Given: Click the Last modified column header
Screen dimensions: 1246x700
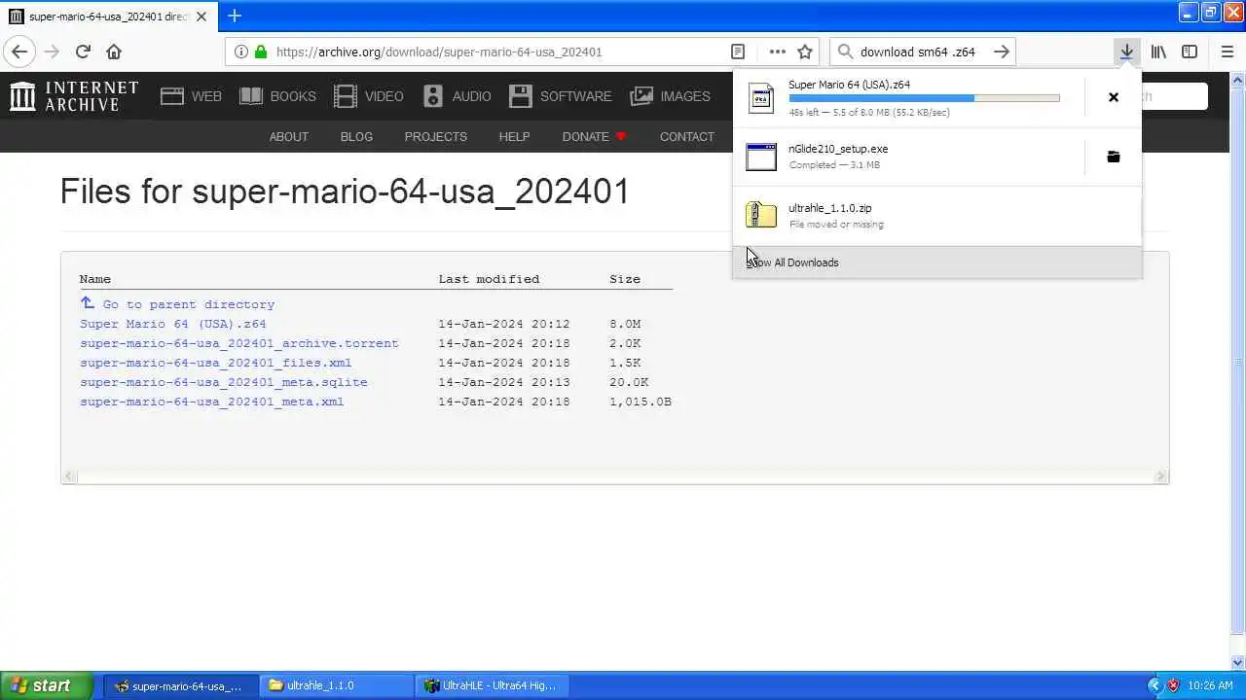Looking at the screenshot, I should [x=489, y=279].
